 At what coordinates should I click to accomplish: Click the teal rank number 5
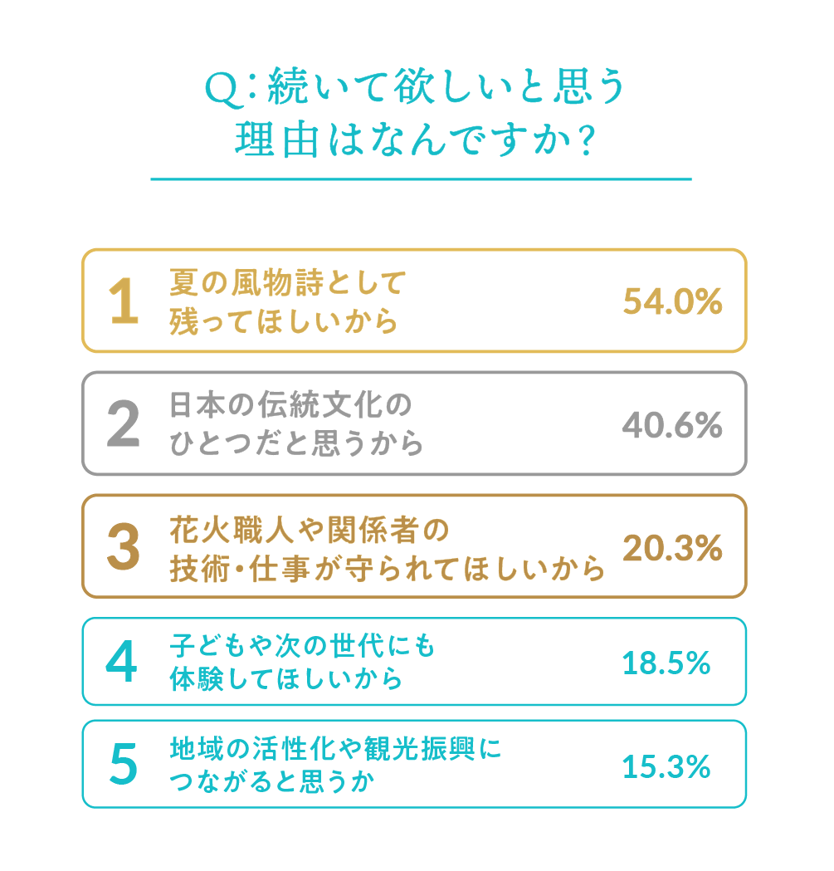[x=123, y=766]
